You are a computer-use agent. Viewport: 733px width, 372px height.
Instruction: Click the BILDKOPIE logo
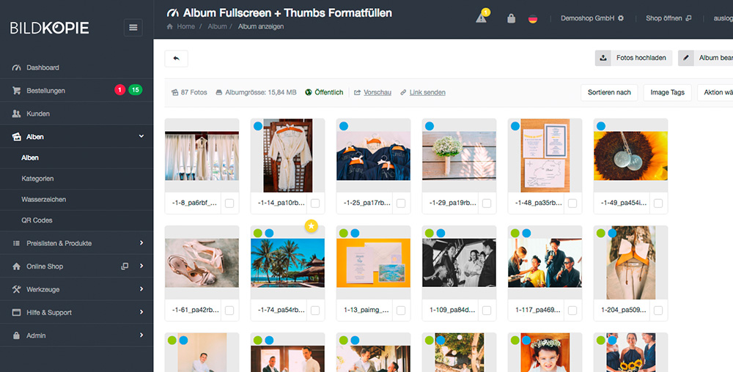pos(50,28)
